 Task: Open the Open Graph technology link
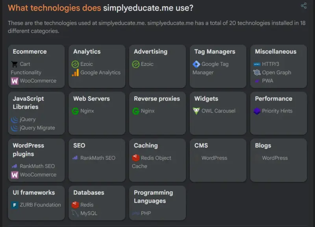click(276, 72)
